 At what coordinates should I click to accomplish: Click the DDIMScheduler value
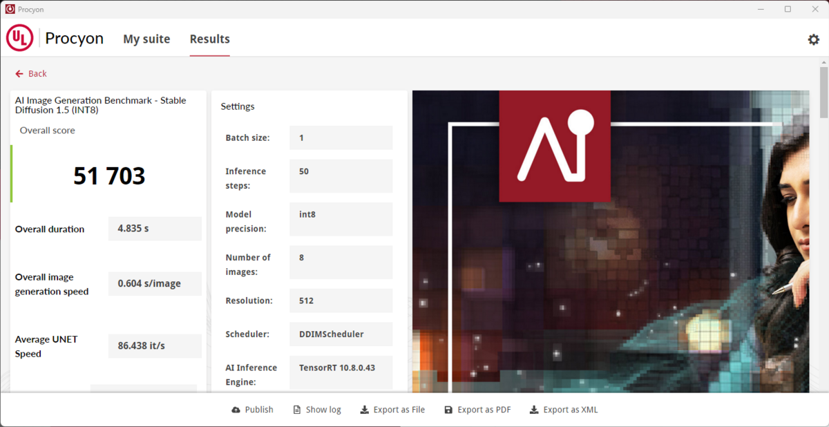click(341, 334)
